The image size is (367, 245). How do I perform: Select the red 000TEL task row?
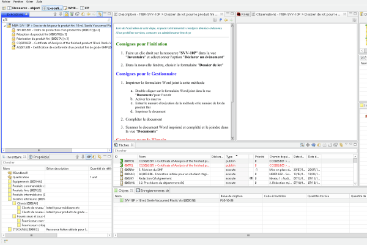click(234, 165)
